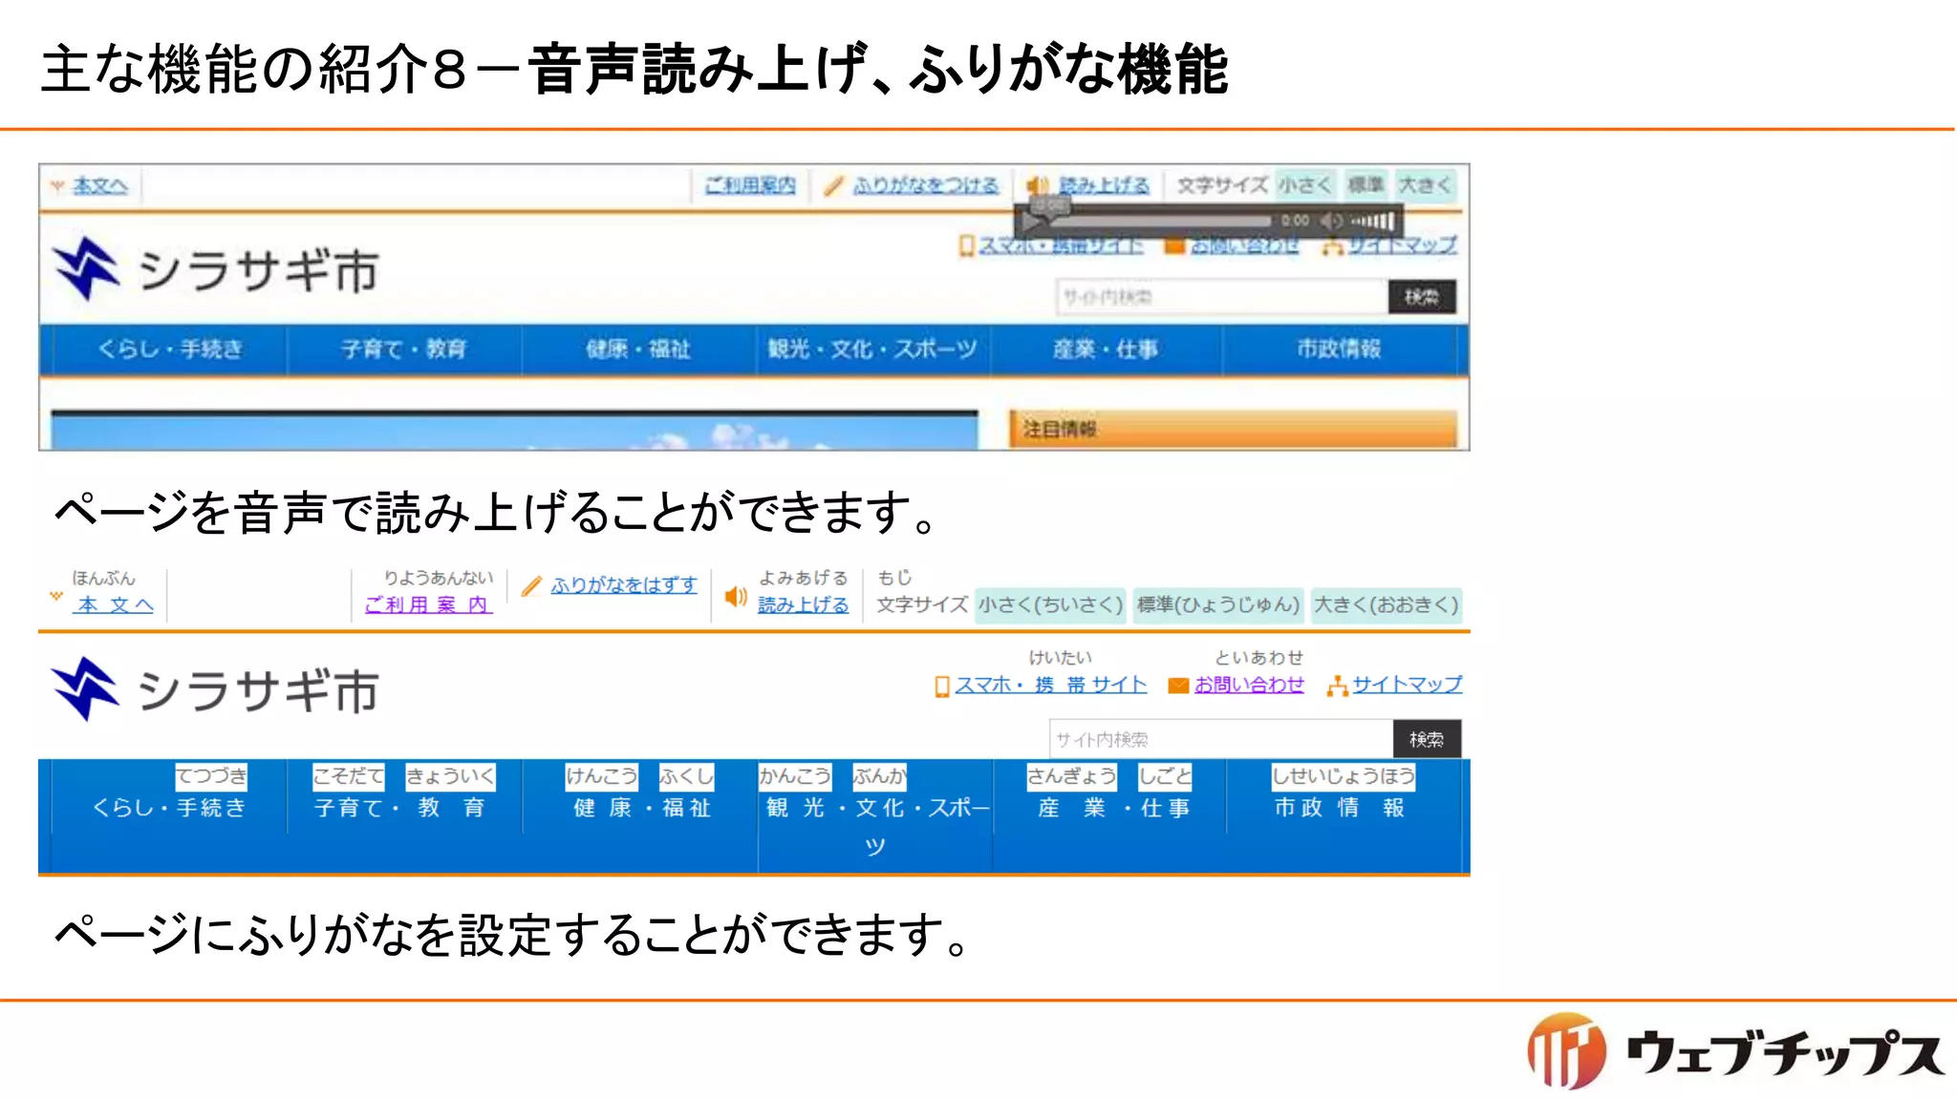Click audio player progress bar
The image size is (1957, 1100).
pyautogui.click(x=1161, y=222)
